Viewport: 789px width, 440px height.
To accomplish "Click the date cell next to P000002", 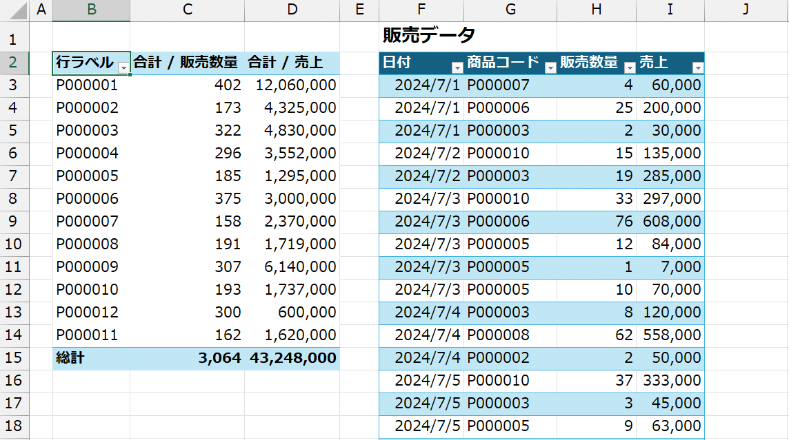I will pos(421,357).
